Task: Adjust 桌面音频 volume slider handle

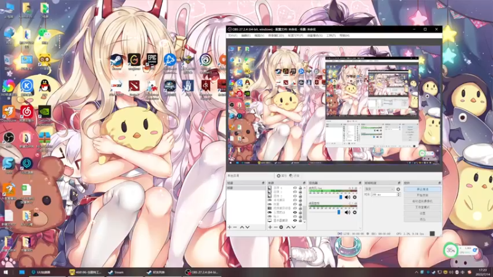Action: [338, 212]
